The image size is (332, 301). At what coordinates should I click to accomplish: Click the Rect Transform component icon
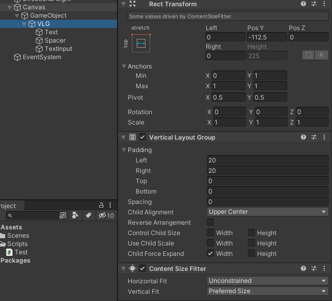click(132, 4)
